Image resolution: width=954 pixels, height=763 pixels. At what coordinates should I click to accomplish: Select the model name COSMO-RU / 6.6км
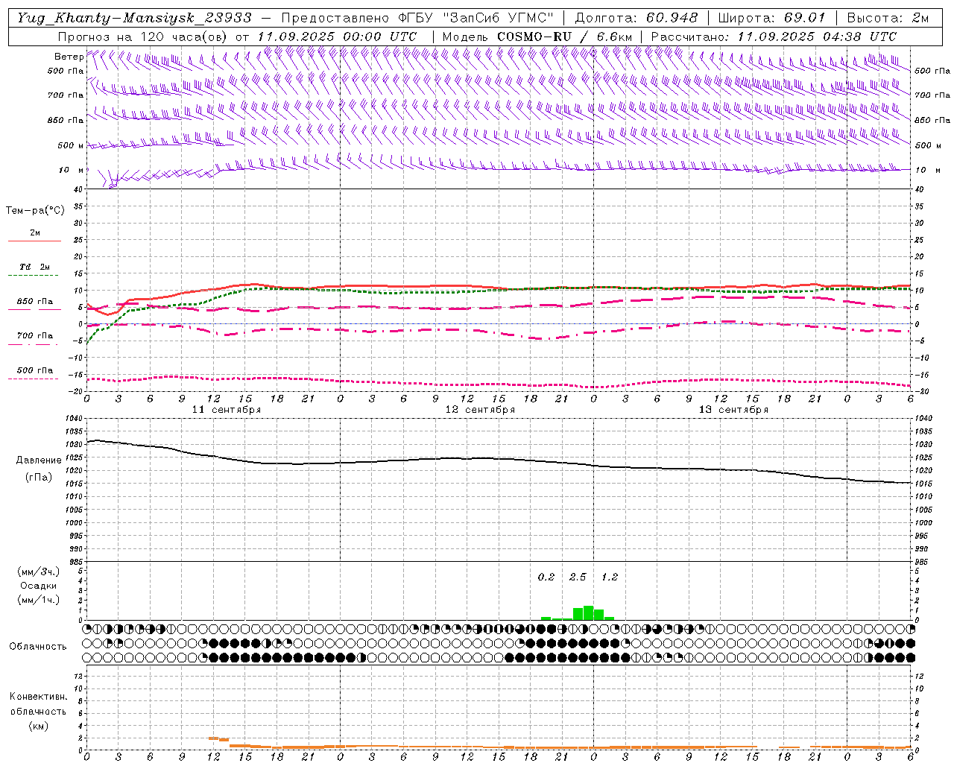point(564,37)
